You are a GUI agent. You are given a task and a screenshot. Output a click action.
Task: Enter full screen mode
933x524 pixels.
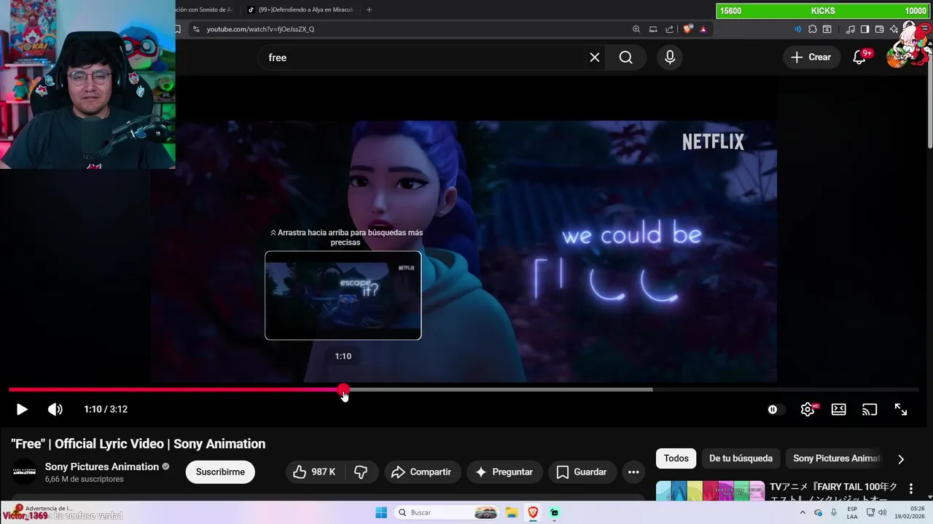click(901, 410)
